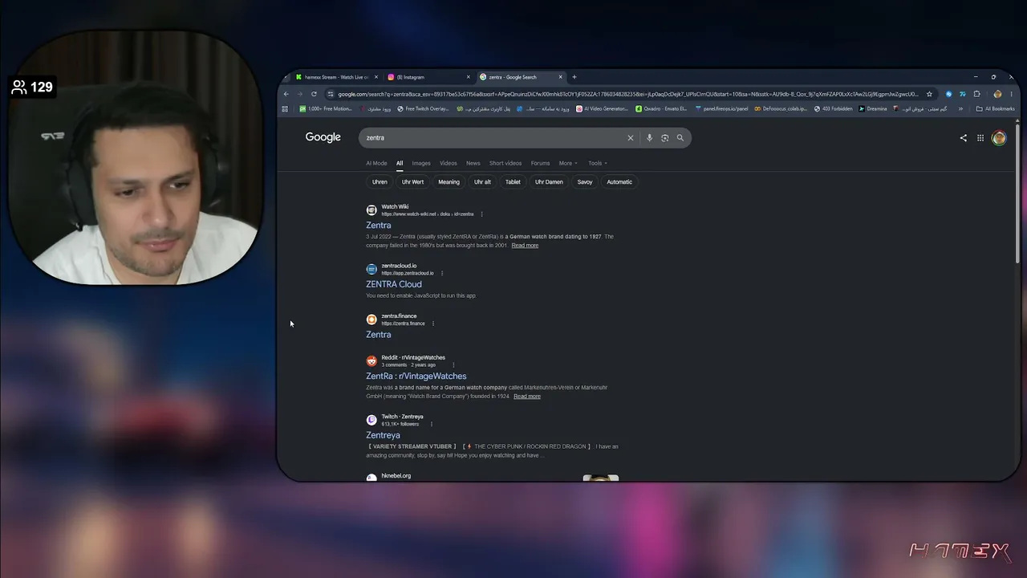1027x578 pixels.
Task: Close the hamexx Stream tab
Action: point(375,77)
